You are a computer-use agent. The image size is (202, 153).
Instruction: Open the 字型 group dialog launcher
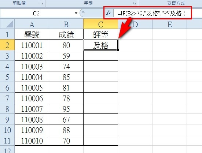coord(135,3)
